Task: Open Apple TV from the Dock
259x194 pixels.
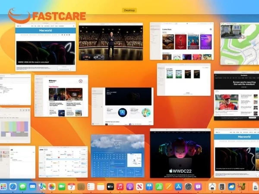Action: (x=111, y=187)
